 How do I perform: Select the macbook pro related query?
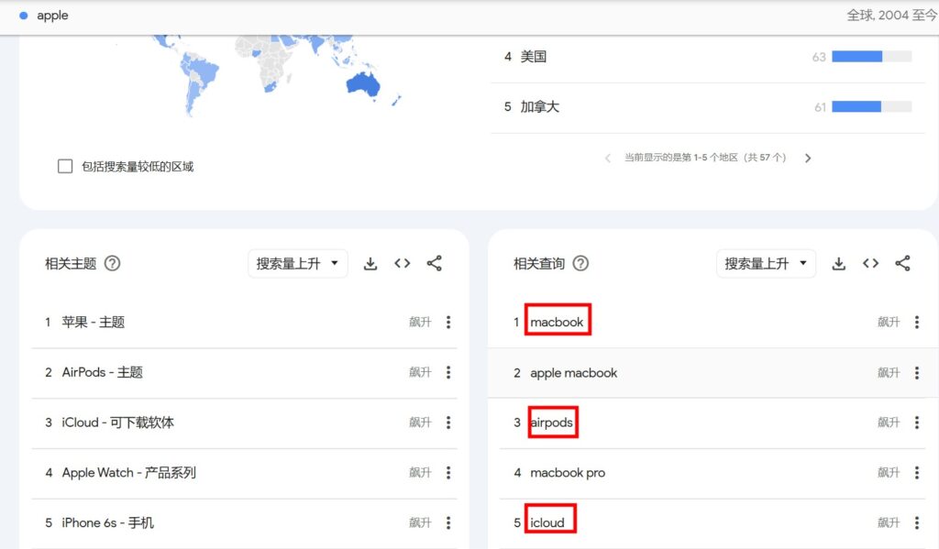pyautogui.click(x=568, y=473)
